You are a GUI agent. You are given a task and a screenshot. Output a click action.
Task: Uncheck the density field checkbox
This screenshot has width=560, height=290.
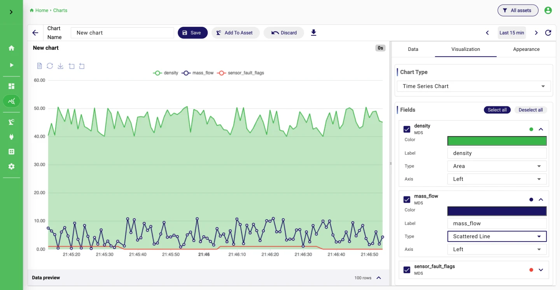coord(407,129)
